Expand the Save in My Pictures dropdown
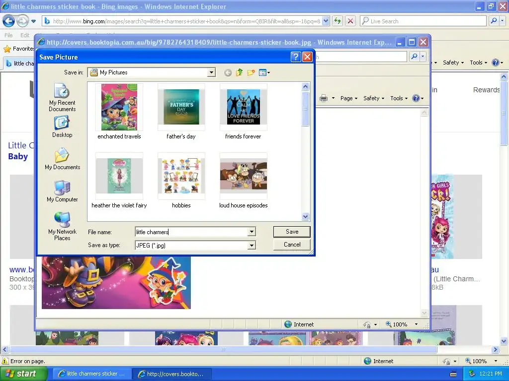The image size is (509, 381). click(x=211, y=72)
